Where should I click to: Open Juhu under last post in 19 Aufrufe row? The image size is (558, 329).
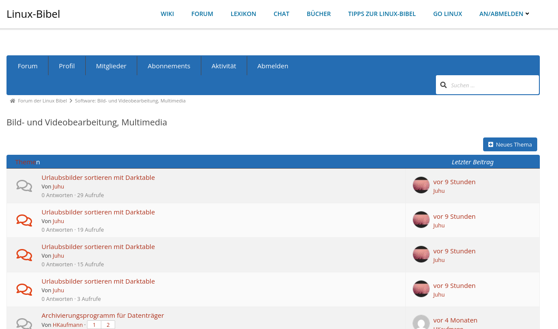click(x=439, y=225)
